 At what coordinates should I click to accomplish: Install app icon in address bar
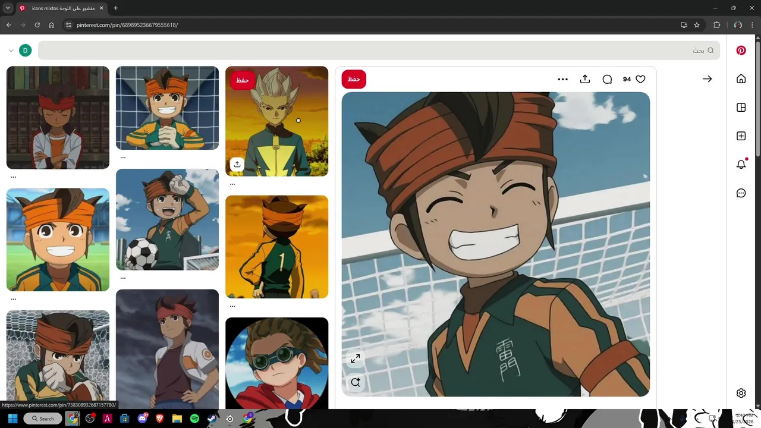pyautogui.click(x=684, y=25)
